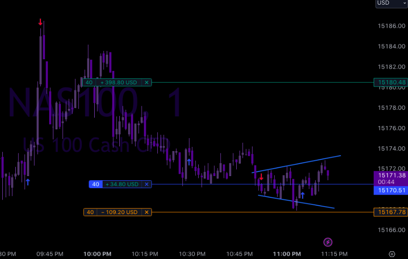Viewport: 408px width, 259px height.
Task: Click the 15167.78 stop loss price tag
Action: tap(391, 212)
